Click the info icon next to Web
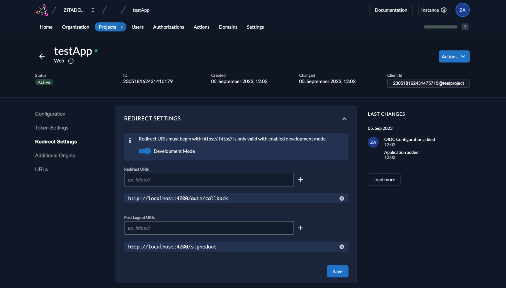506x288 pixels. coord(70,61)
